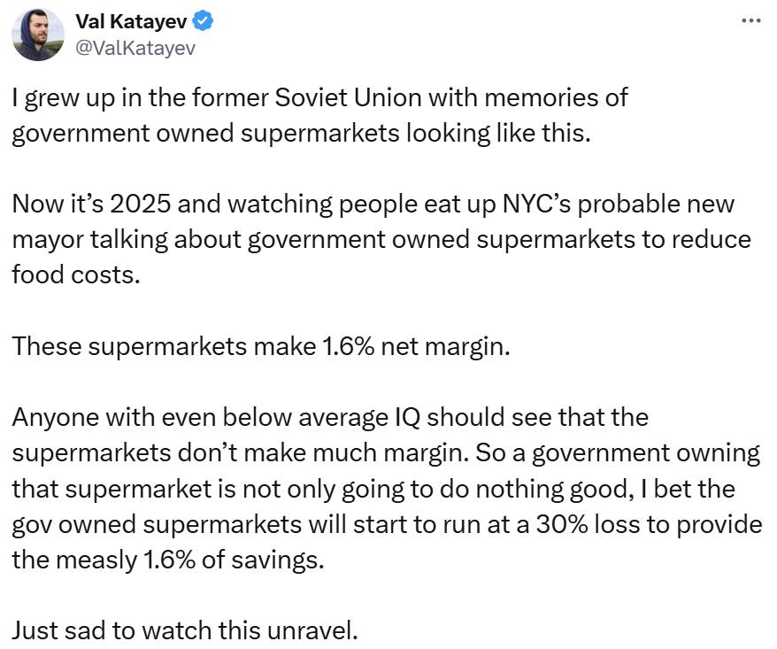Screen dimensions: 777x649
Task: Click the line 'the measly 1.6% of savings.'
Action: 168,560
